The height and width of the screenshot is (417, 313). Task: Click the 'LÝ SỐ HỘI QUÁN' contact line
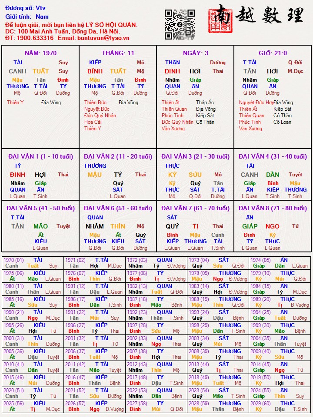point(71,25)
